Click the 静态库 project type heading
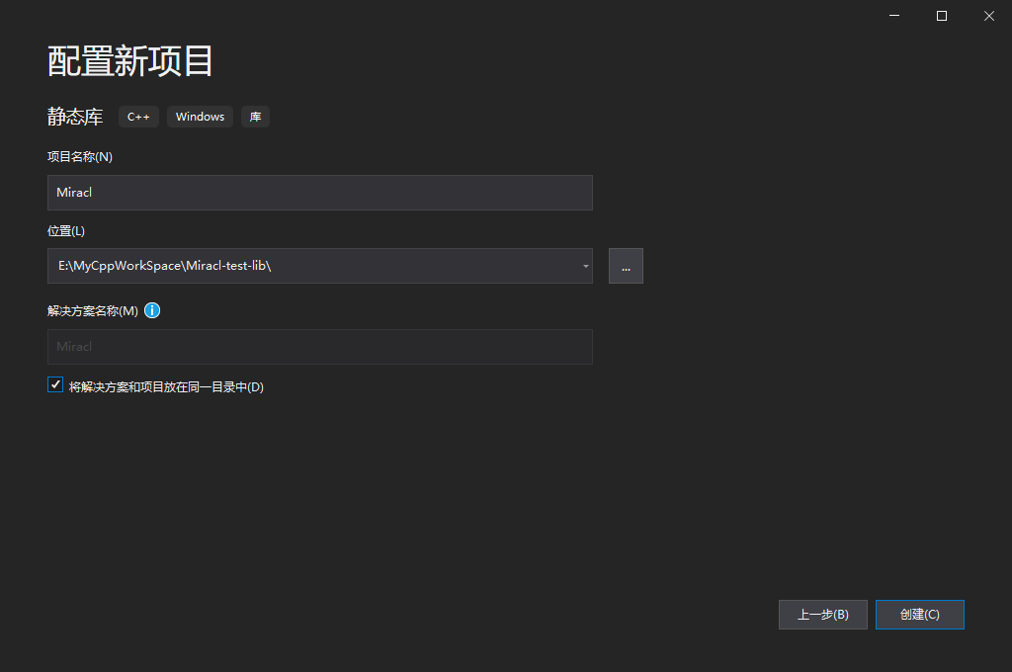Image resolution: width=1012 pixels, height=672 pixels. coord(75,116)
